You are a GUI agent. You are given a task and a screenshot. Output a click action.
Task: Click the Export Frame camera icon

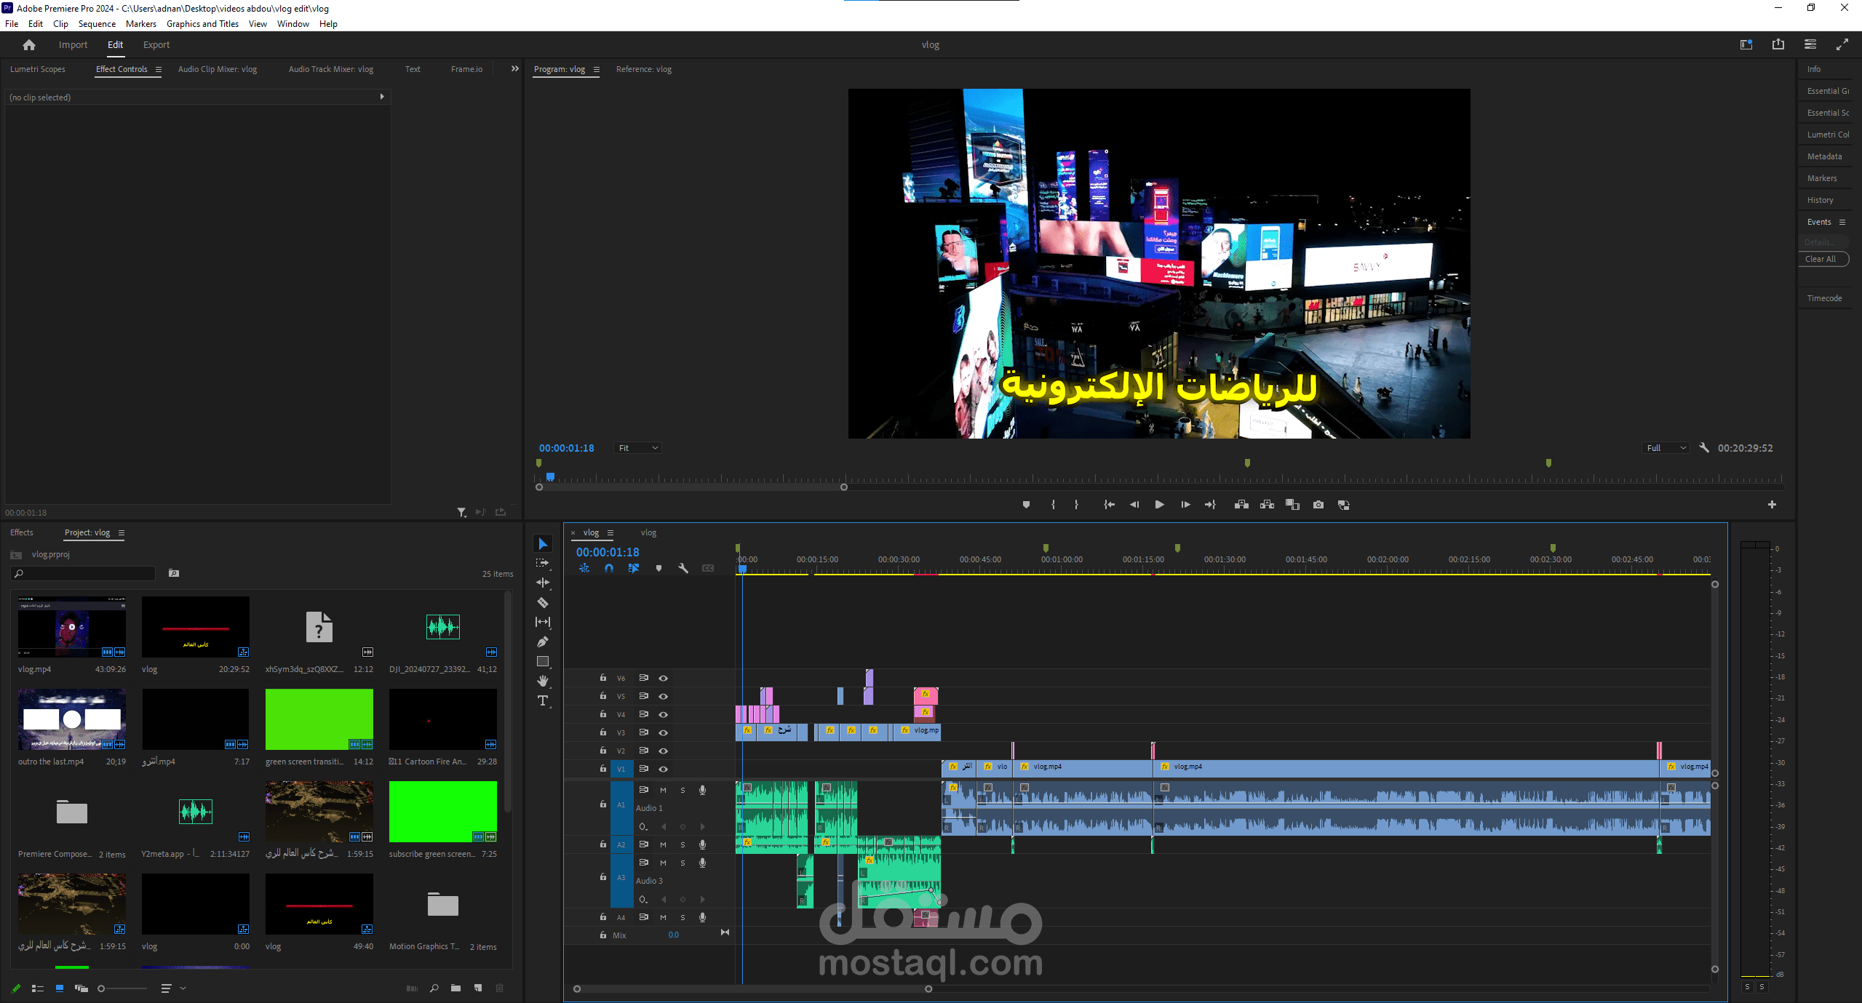(1318, 505)
